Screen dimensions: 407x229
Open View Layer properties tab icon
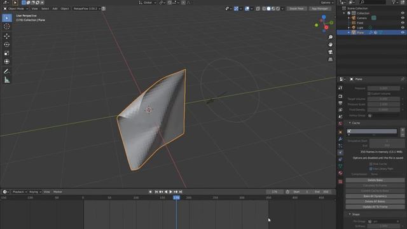coord(340,110)
